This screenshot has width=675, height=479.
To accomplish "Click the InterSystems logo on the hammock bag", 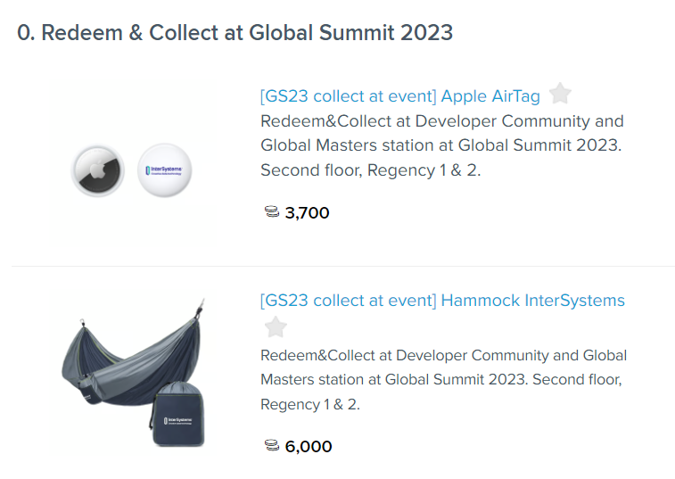I will point(178,421).
